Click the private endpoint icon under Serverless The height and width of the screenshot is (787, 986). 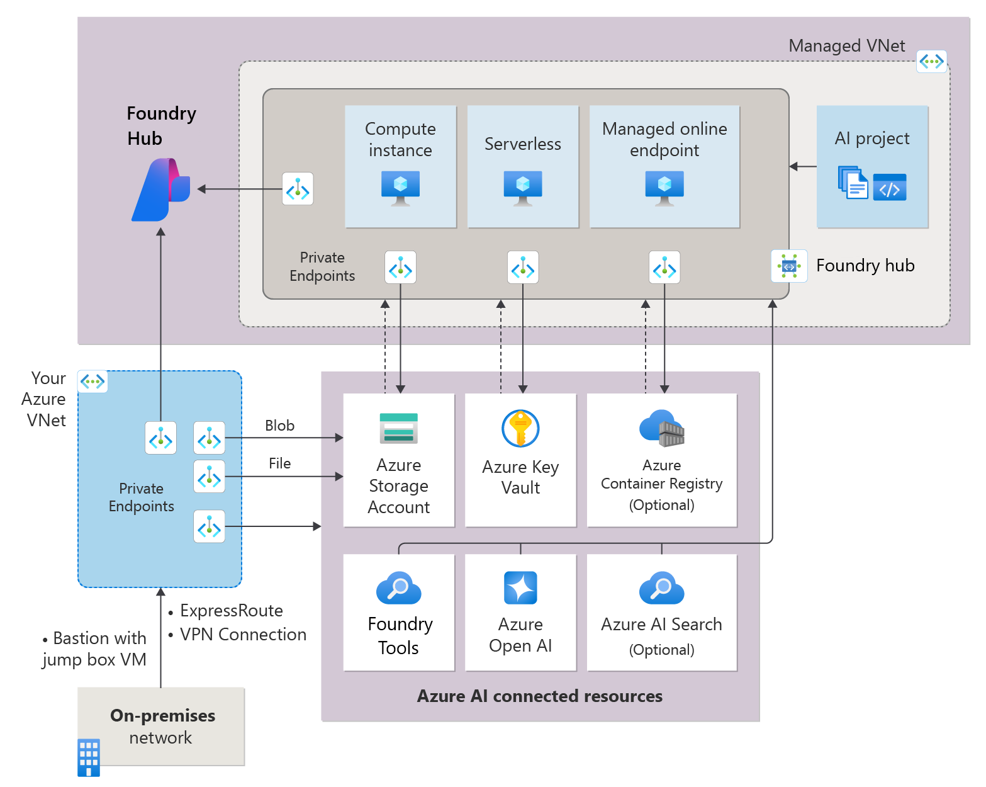(523, 268)
